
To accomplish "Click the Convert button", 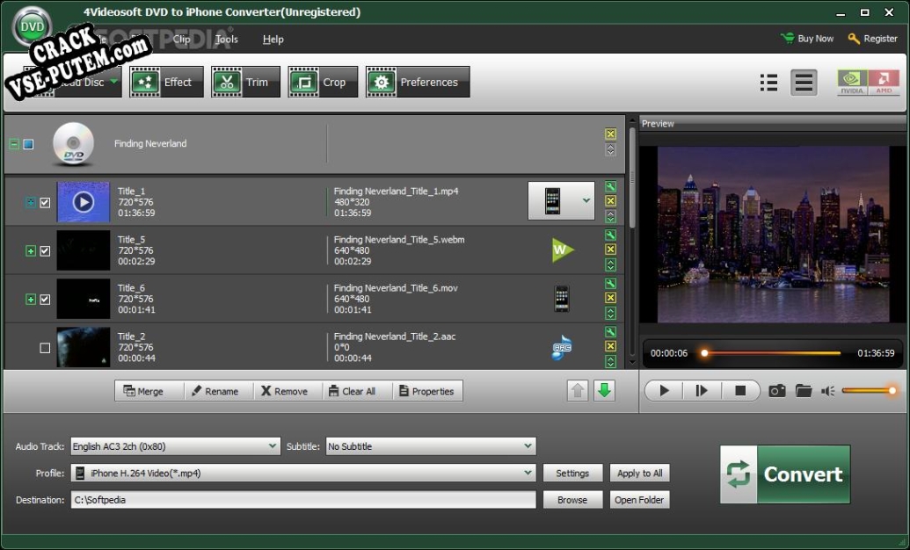I will click(785, 474).
